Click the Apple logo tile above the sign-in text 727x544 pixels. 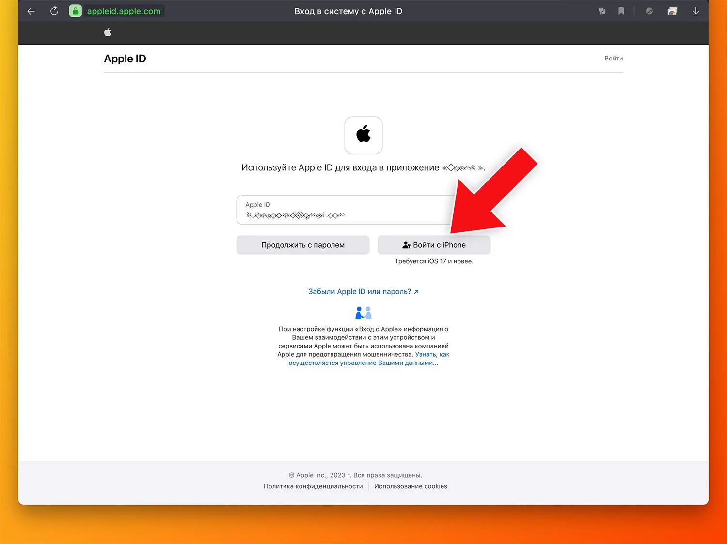(363, 135)
